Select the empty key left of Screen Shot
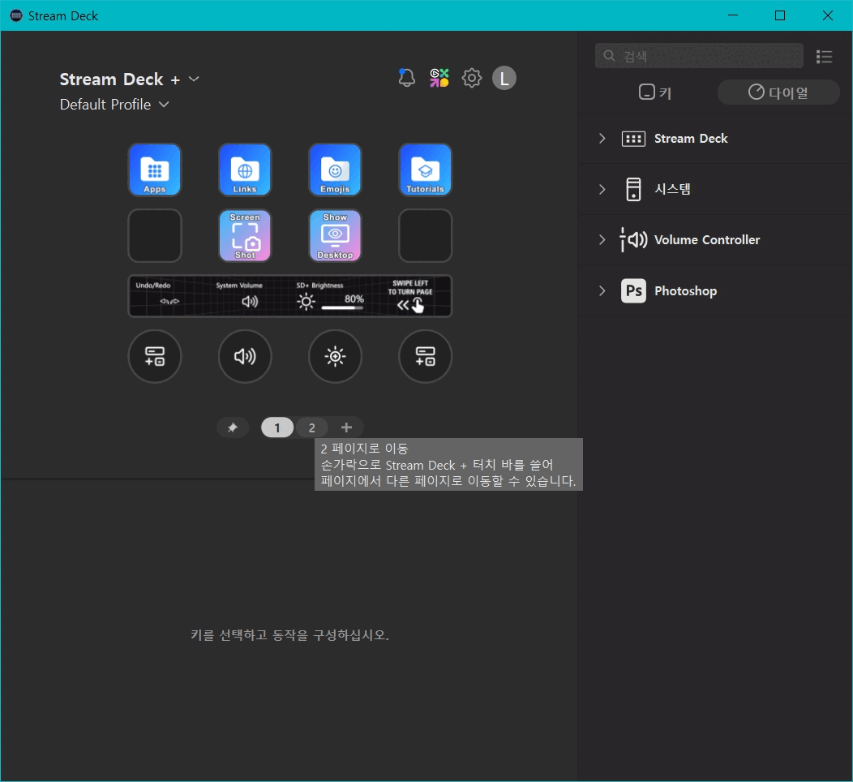Image resolution: width=853 pixels, height=782 pixels. coord(155,235)
